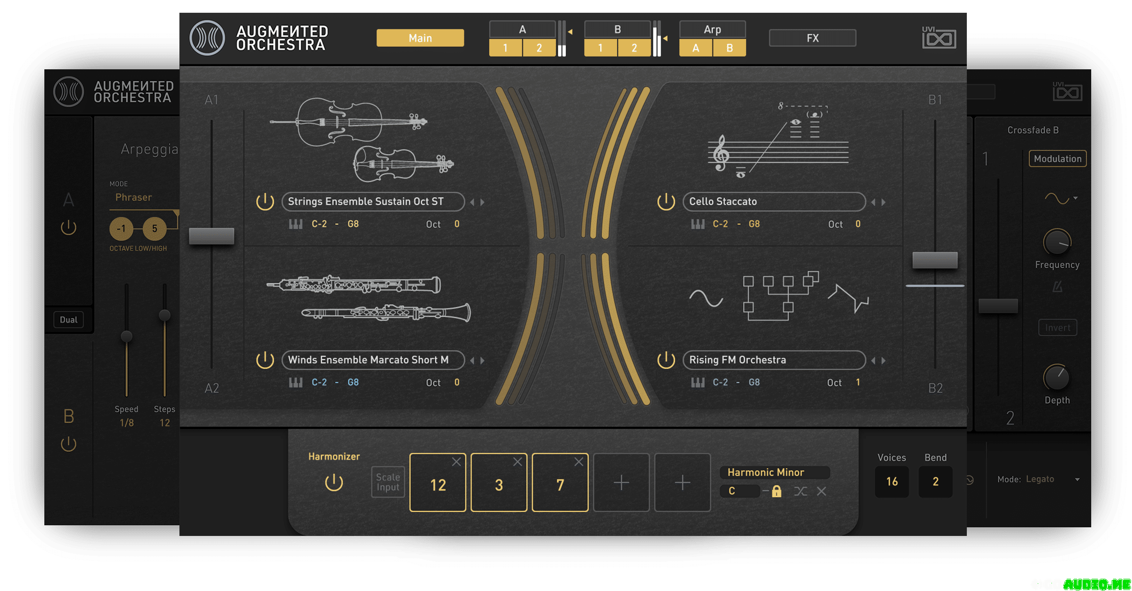Toggle power for Winds Ensemble Marcato layer
This screenshot has height=591, width=1132.
265,360
